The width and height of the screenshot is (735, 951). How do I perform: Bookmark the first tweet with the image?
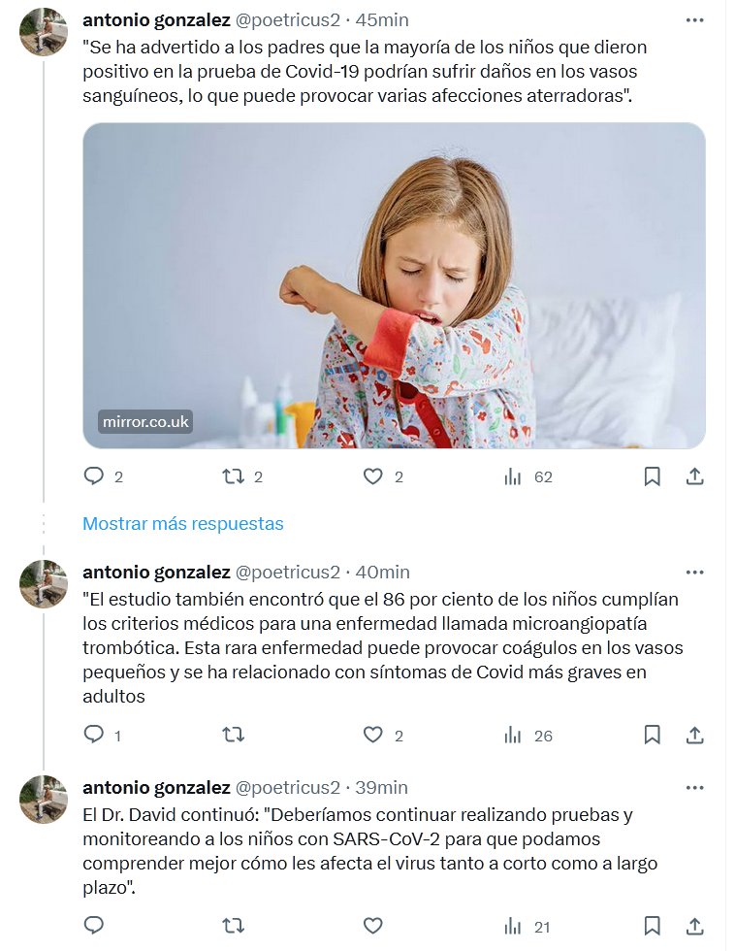click(653, 476)
